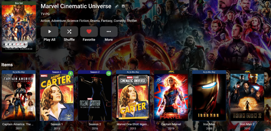Open the Iron Man 2 poster
Image resolution: width=271 pixels, height=131 pixels.
(247, 96)
